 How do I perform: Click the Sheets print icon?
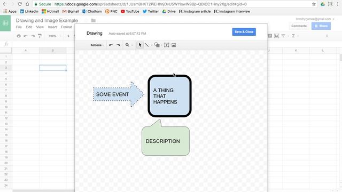pos(19,36)
